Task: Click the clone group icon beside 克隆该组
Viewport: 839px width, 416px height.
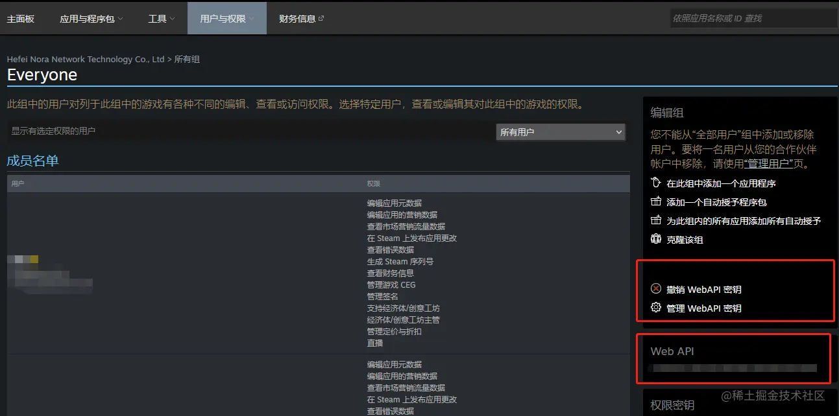Action: tap(655, 239)
